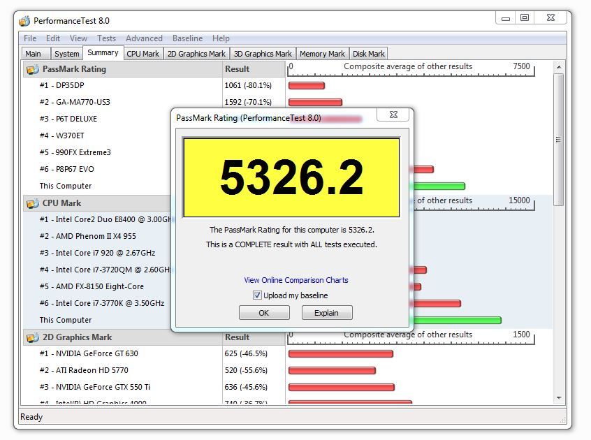Click the red bar for GA-MA770-US3
This screenshot has width=591, height=440.
[x=315, y=103]
